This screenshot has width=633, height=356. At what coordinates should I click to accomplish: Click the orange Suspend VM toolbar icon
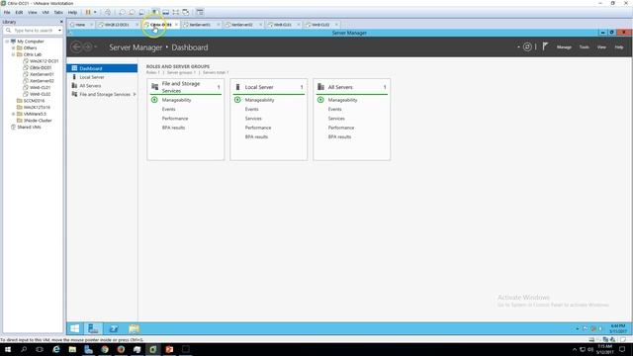tap(88, 12)
